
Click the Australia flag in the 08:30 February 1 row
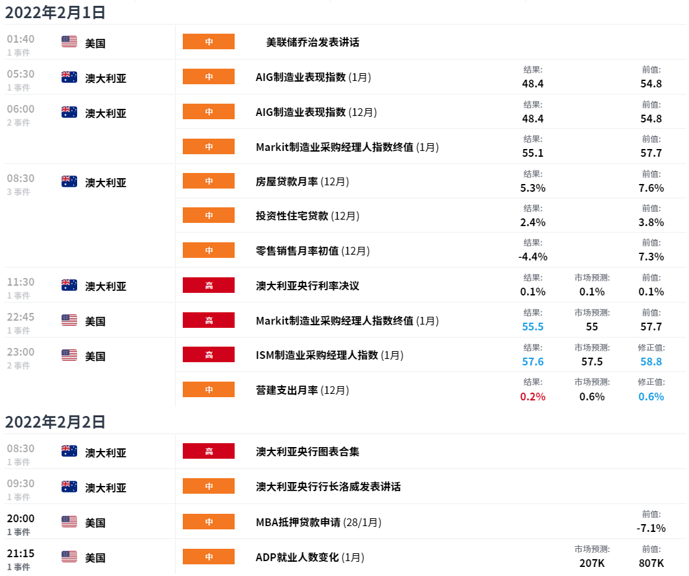(x=69, y=181)
